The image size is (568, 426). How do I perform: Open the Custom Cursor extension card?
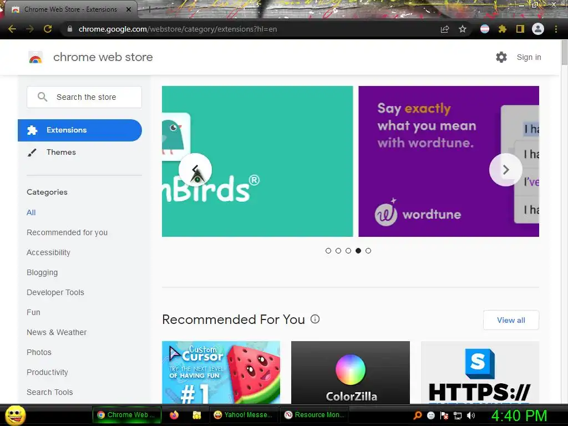coord(221,372)
